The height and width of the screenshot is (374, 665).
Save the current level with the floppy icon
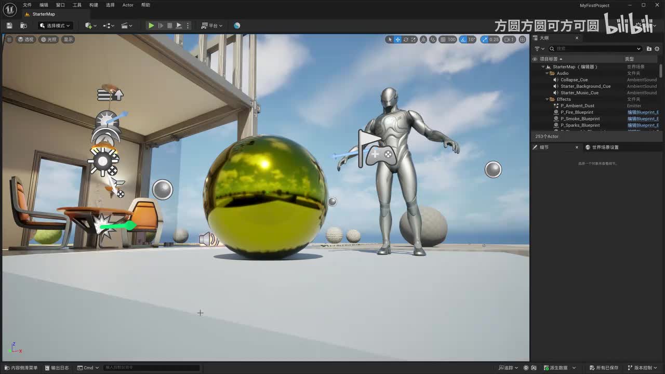pyautogui.click(x=9, y=25)
